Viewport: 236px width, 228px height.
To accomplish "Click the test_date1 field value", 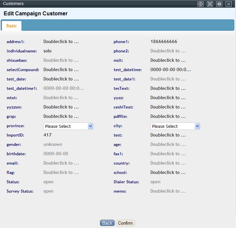I will click(x=168, y=79).
